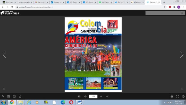Click the zoom in magnifier icon

click(3, 96)
